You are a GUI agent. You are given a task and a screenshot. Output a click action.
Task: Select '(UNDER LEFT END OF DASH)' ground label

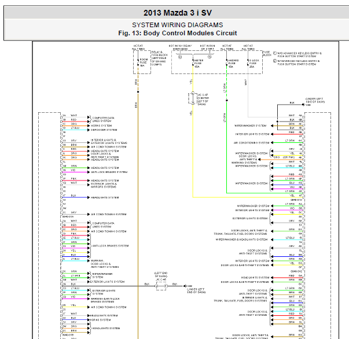[196, 291]
